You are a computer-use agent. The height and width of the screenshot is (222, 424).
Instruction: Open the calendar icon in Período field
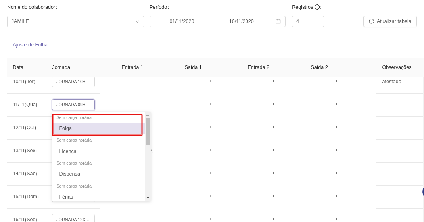pyautogui.click(x=278, y=21)
